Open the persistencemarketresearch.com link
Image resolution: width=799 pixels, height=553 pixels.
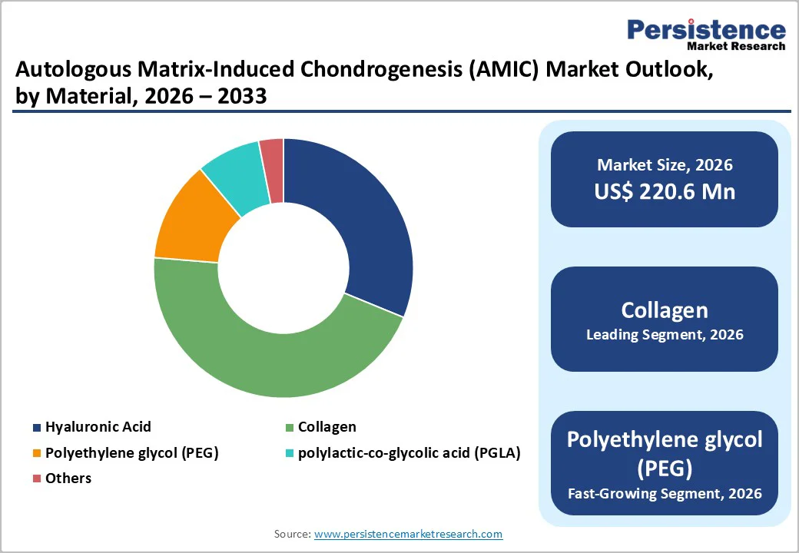point(407,534)
